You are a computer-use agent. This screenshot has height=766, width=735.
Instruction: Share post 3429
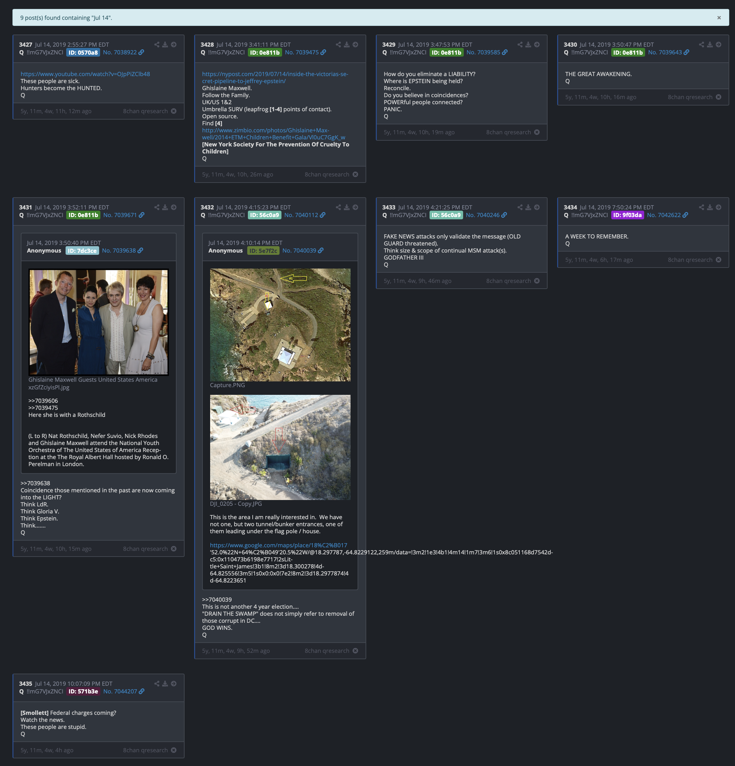520,44
